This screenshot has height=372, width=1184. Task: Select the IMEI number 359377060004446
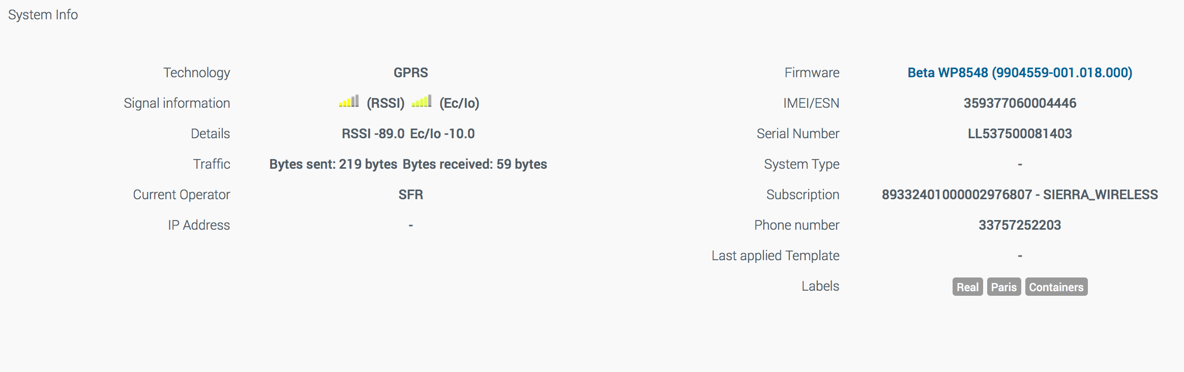(x=1020, y=103)
